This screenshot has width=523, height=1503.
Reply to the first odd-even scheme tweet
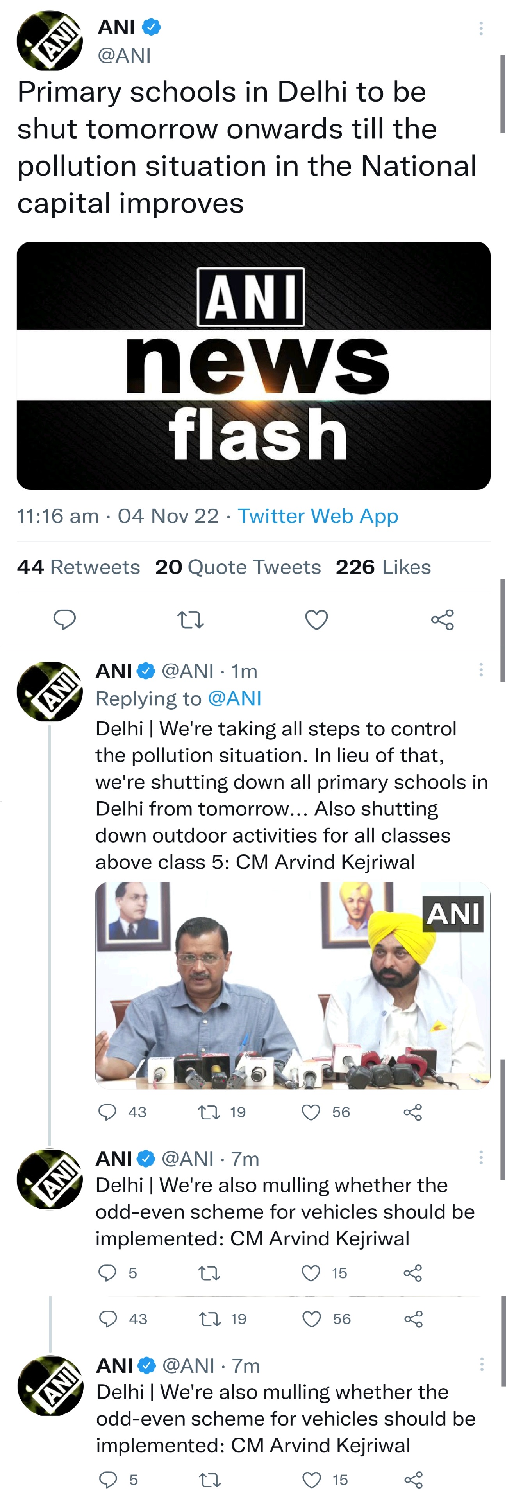(x=107, y=1273)
